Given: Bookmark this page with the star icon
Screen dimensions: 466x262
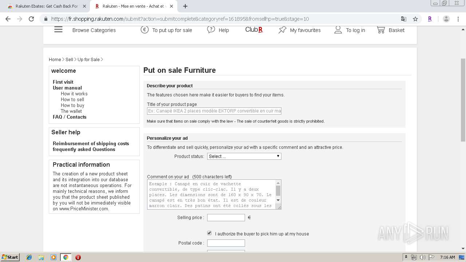Looking at the screenshot, I should [x=415, y=19].
